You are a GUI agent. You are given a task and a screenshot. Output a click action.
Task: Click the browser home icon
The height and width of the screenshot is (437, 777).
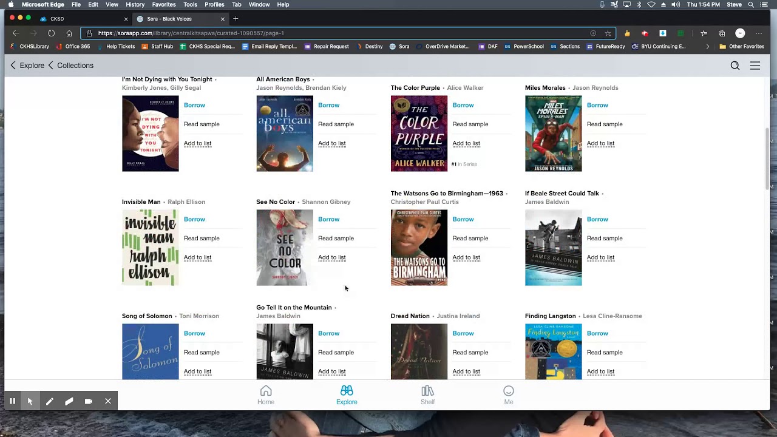[69, 33]
